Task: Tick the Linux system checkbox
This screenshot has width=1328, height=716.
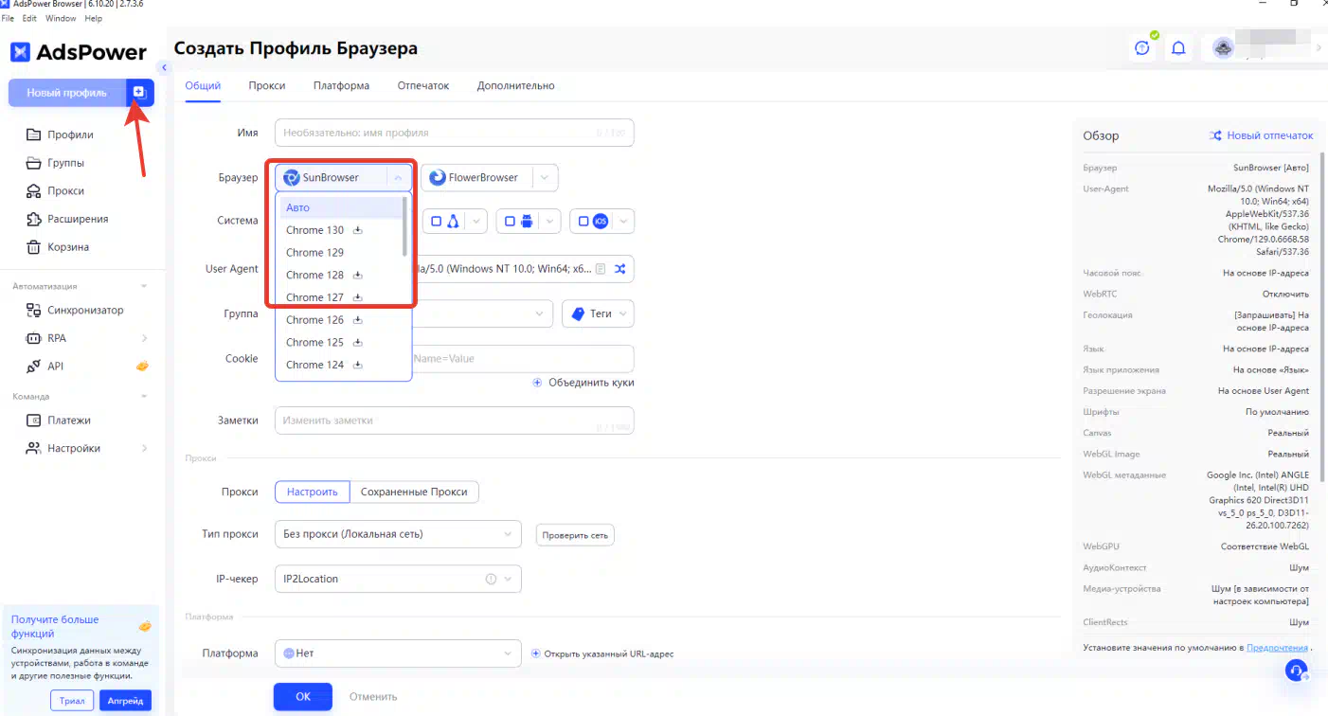Action: [x=437, y=222]
